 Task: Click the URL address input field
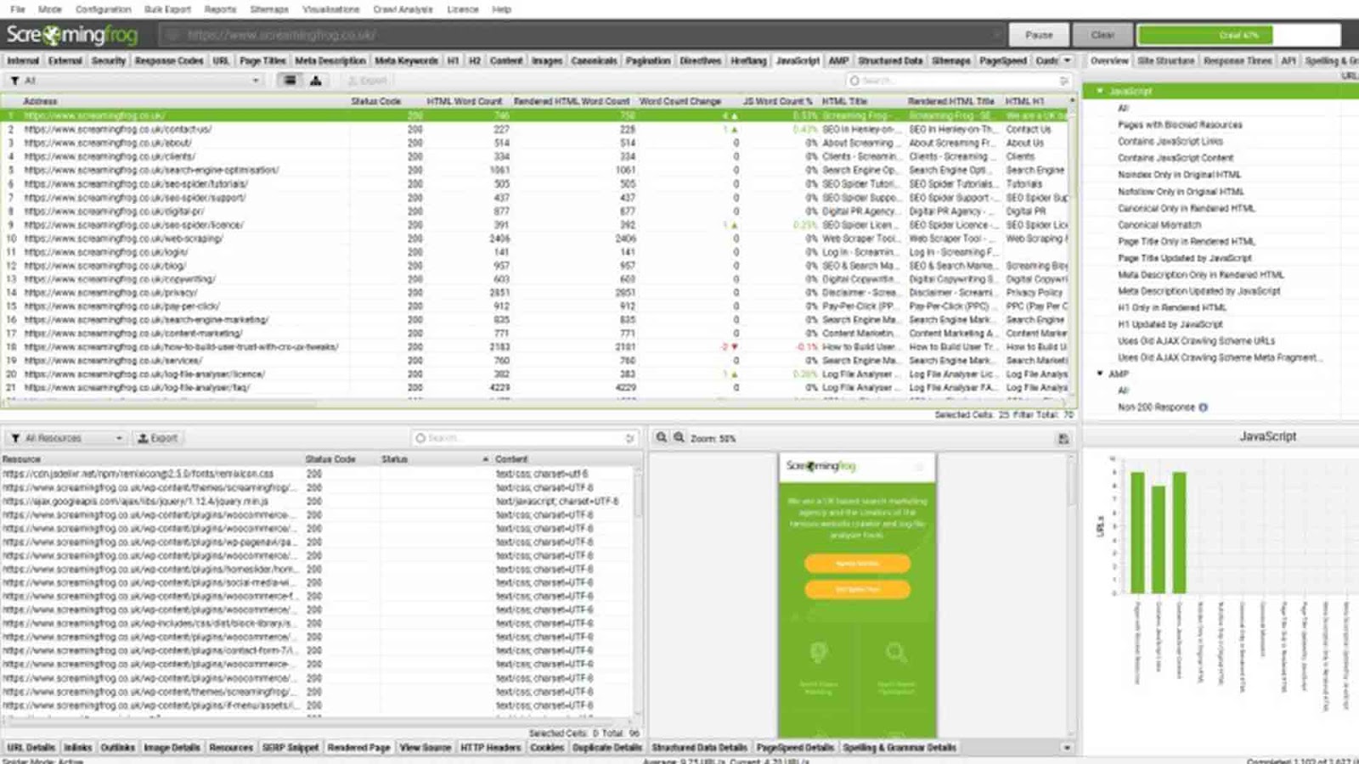pos(582,35)
